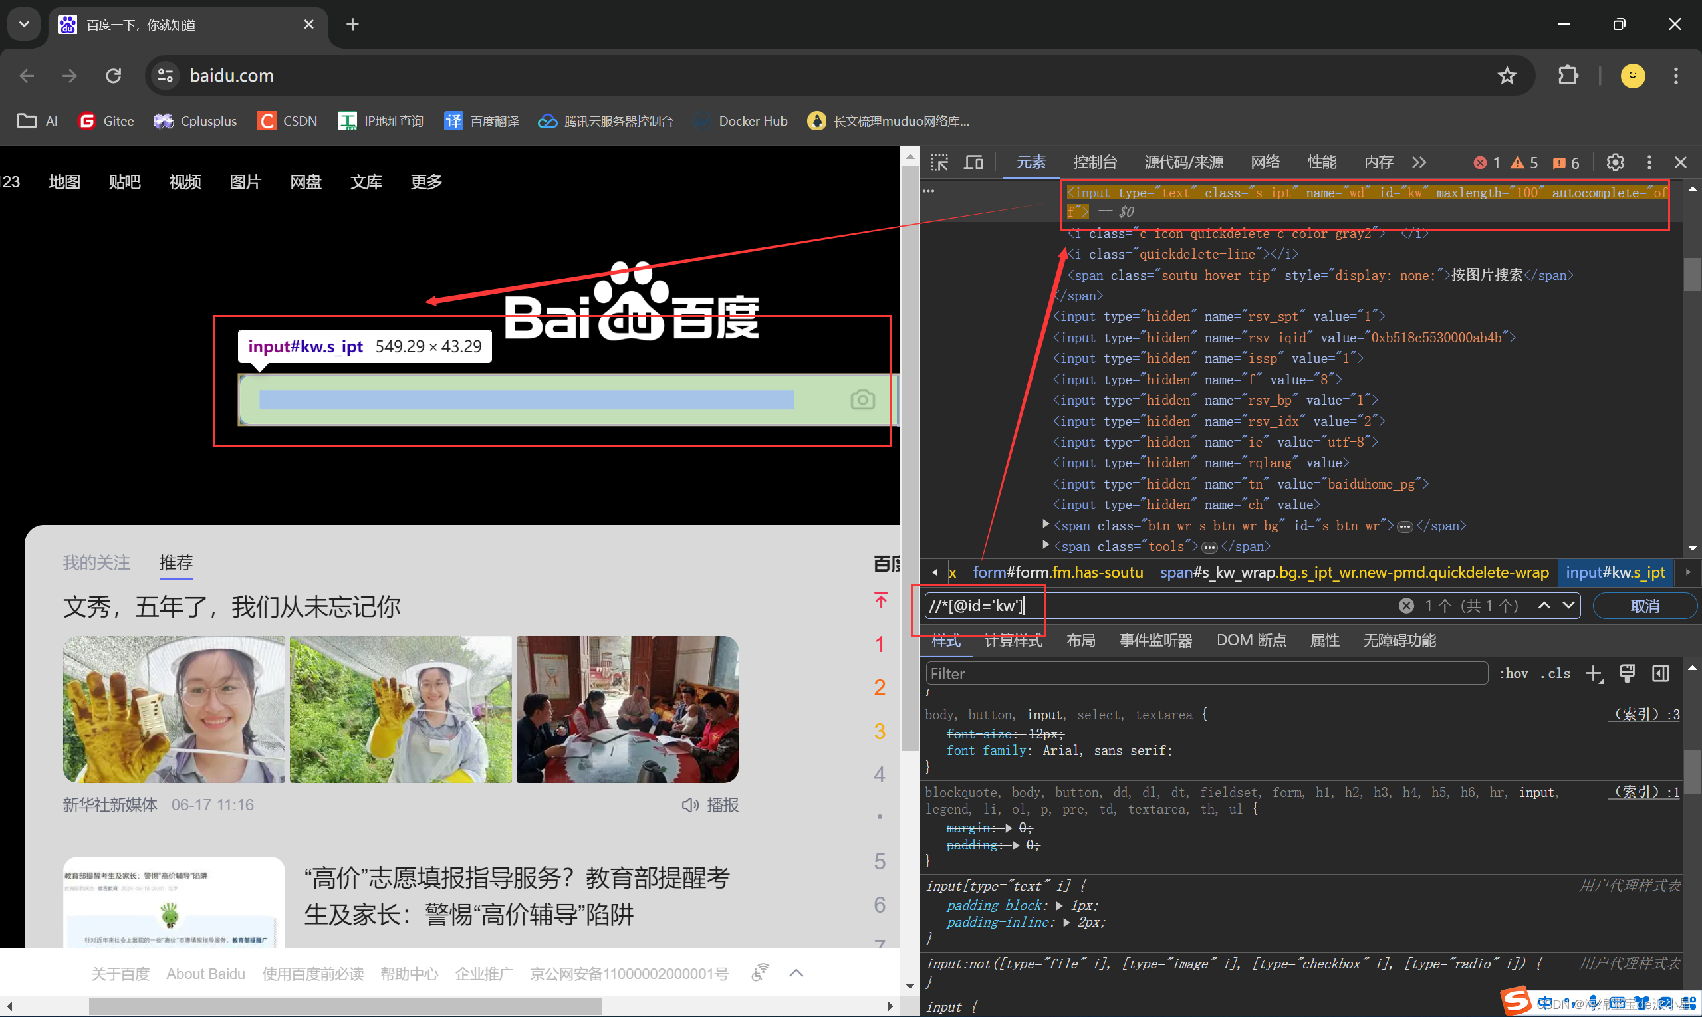Click the footer accessibility icon
The height and width of the screenshot is (1017, 1702).
coord(760,973)
